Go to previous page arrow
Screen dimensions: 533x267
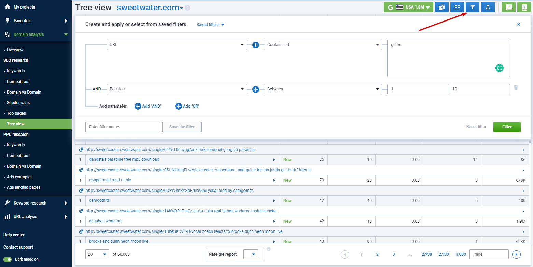345,254
